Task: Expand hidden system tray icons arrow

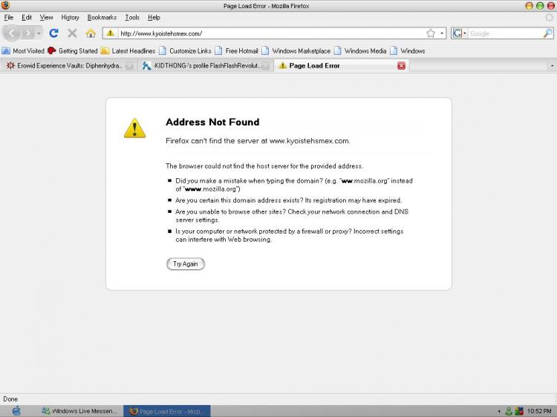Action: (499, 410)
